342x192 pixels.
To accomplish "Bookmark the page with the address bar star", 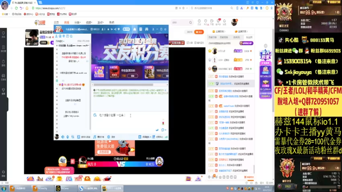I will (183, 8).
